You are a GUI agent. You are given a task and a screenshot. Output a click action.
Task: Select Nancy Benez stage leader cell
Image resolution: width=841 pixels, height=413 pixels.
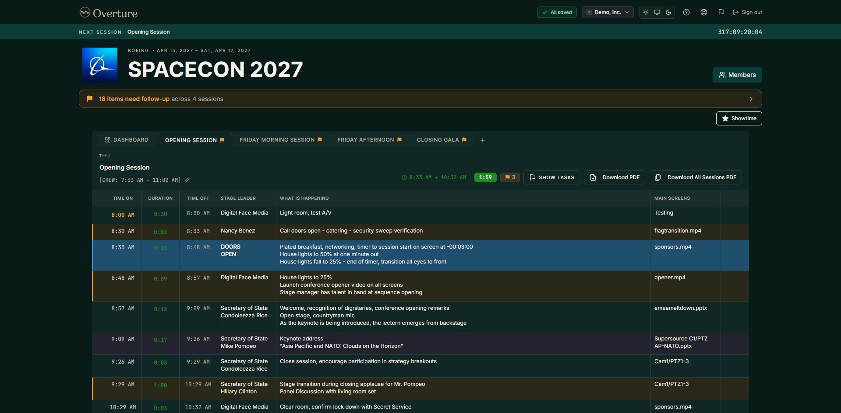[247, 232]
